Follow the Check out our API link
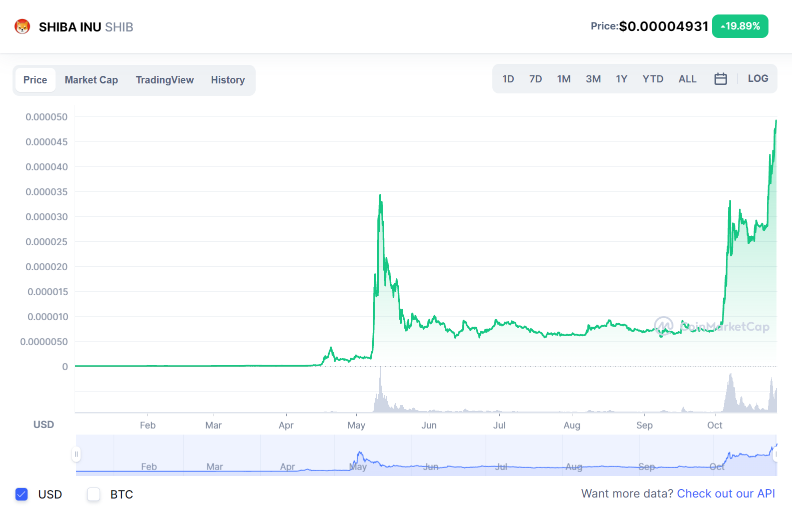The width and height of the screenshot is (792, 511). click(x=726, y=494)
